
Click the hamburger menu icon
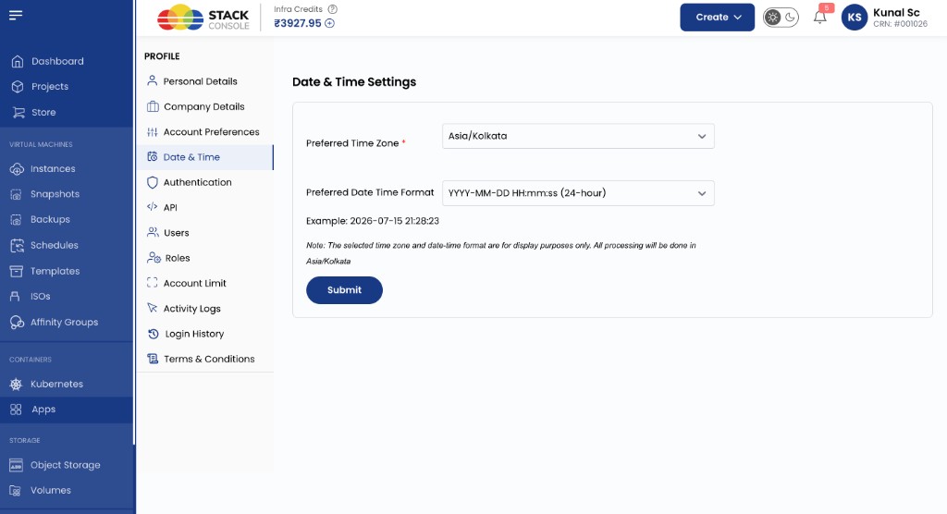(x=16, y=15)
